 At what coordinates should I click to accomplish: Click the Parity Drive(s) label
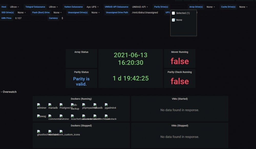[x=161, y=7]
